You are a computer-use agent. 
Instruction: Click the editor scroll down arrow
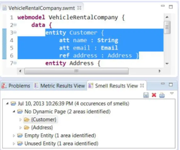coord(167,64)
